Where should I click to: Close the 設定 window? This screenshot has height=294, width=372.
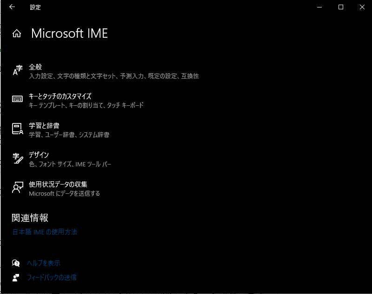pyautogui.click(x=362, y=7)
